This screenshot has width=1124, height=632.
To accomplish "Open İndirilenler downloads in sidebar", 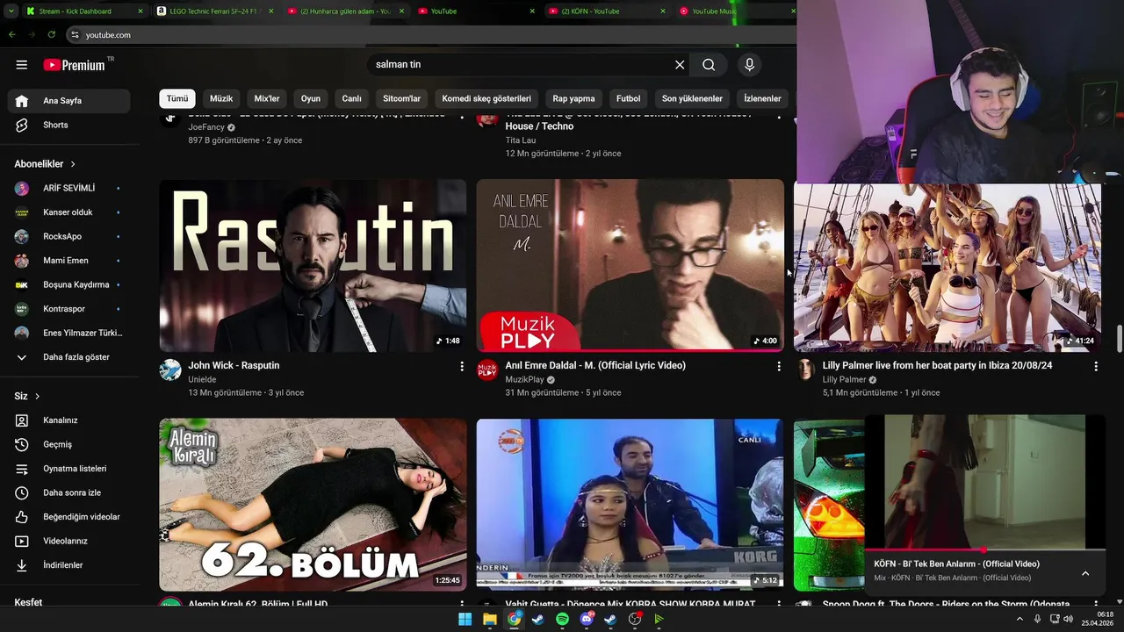I will click(68, 565).
